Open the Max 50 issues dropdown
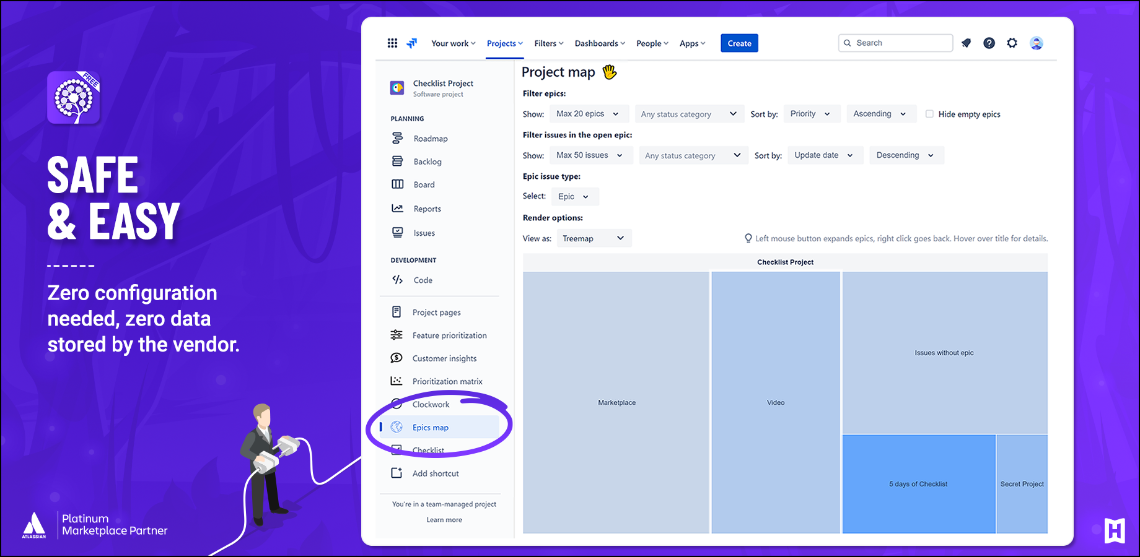The image size is (1140, 557). pos(591,155)
